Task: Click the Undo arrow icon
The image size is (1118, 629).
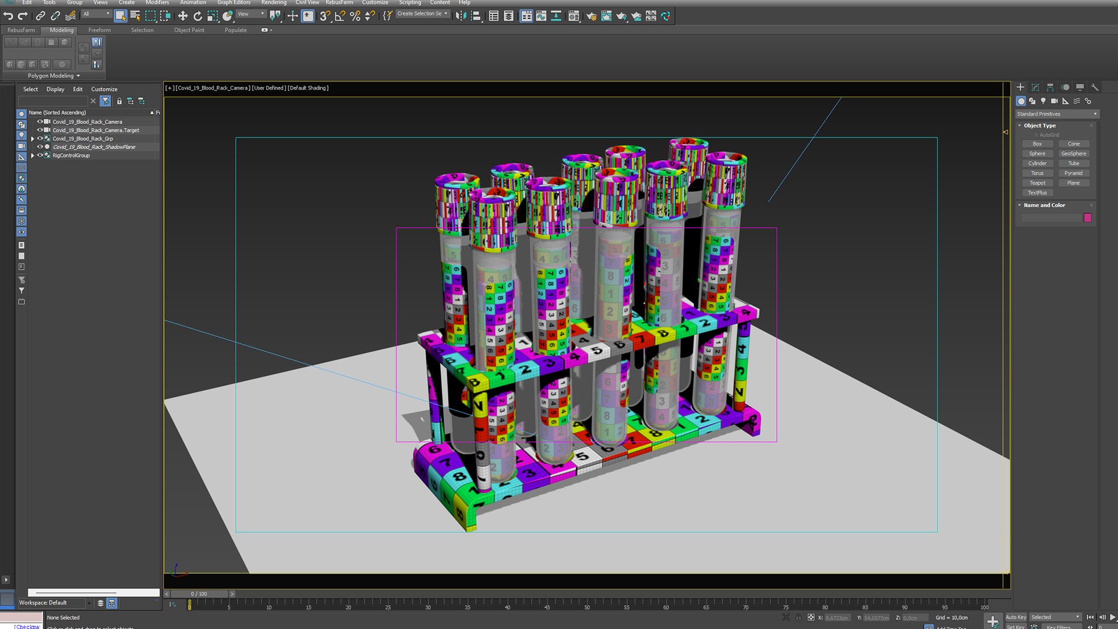Action: pos(8,16)
